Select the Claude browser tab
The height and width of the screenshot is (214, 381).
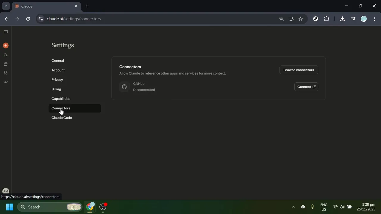click(46, 6)
